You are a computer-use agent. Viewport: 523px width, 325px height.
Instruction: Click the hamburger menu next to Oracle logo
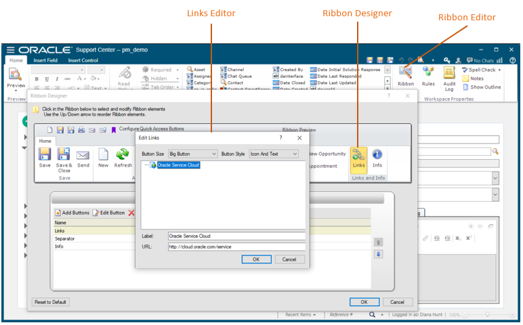10,50
